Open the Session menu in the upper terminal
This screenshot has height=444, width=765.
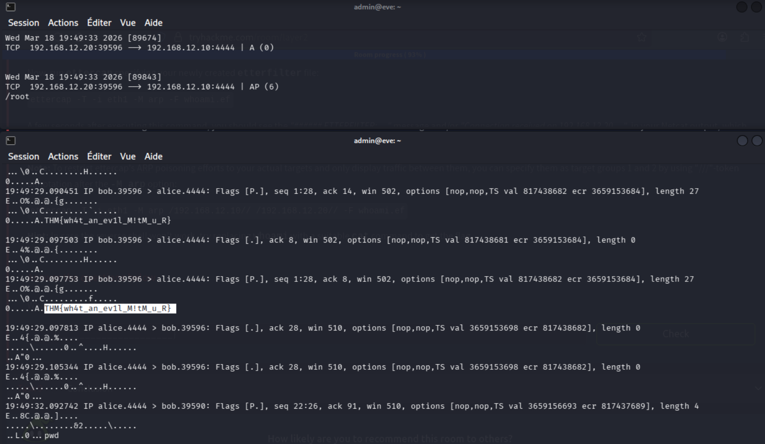click(23, 23)
